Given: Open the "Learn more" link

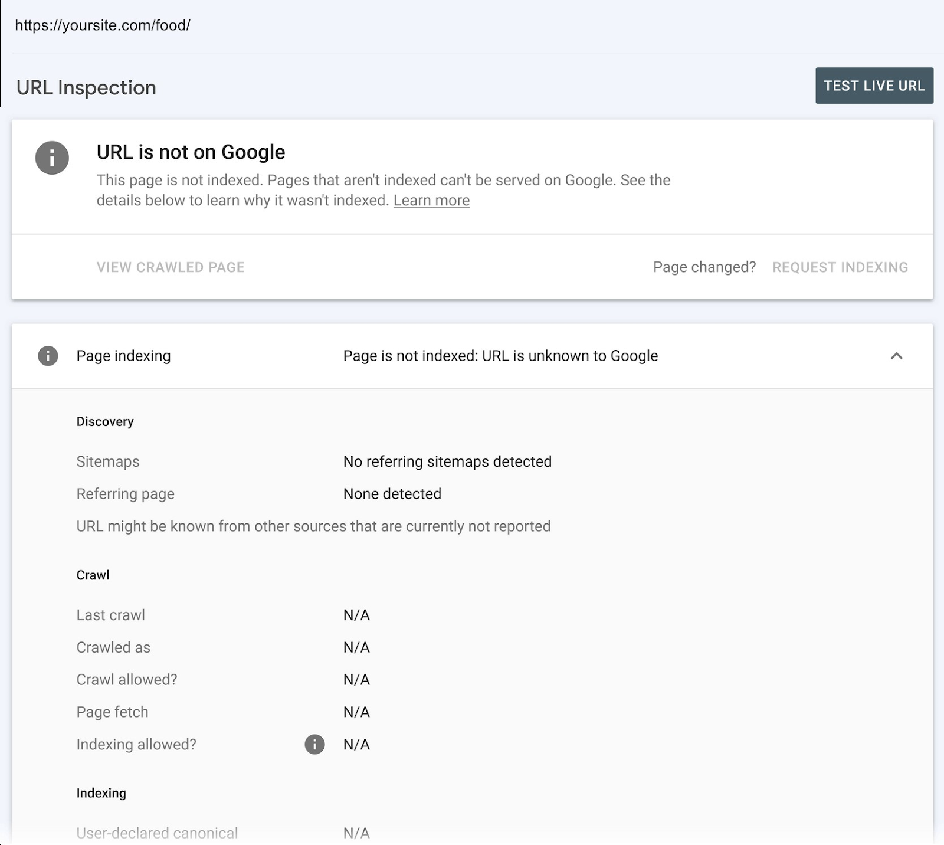Looking at the screenshot, I should pyautogui.click(x=432, y=201).
